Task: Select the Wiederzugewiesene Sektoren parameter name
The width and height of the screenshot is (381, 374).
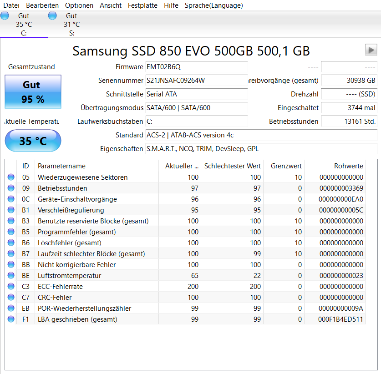Action: [82, 177]
